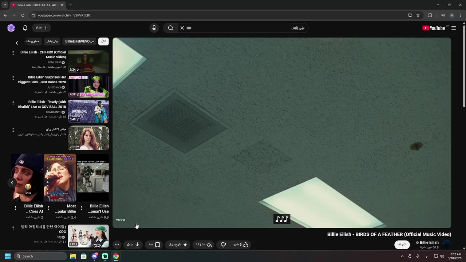The image size is (466, 262).
Task: Bookmark this page with the star icon
Action: tap(418, 15)
